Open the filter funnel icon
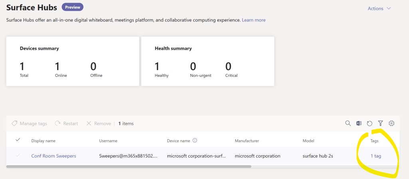 click(x=381, y=124)
